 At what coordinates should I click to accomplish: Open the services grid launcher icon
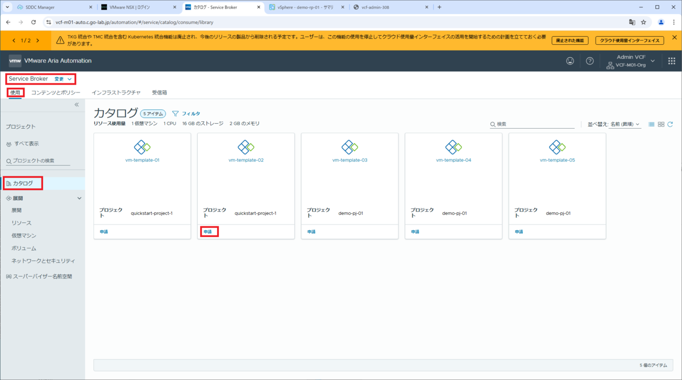point(671,61)
